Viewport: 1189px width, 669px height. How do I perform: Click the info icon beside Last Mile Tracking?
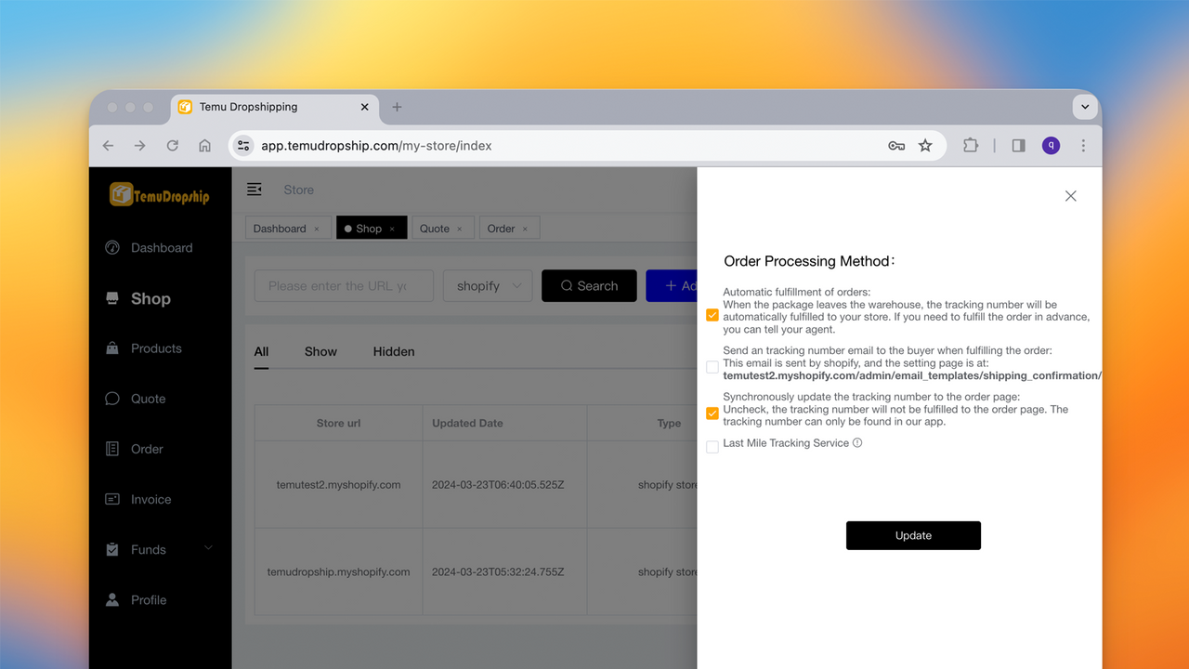tap(857, 443)
